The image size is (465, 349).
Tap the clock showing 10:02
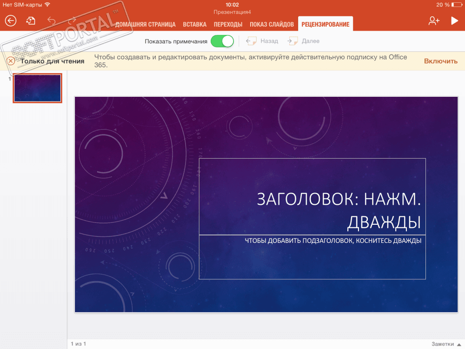tap(232, 5)
